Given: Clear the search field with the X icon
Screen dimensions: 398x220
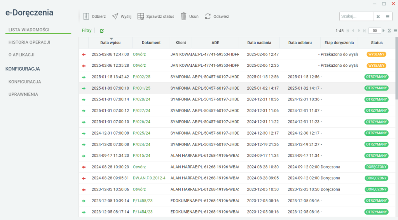Looking at the screenshot, I should [378, 16].
